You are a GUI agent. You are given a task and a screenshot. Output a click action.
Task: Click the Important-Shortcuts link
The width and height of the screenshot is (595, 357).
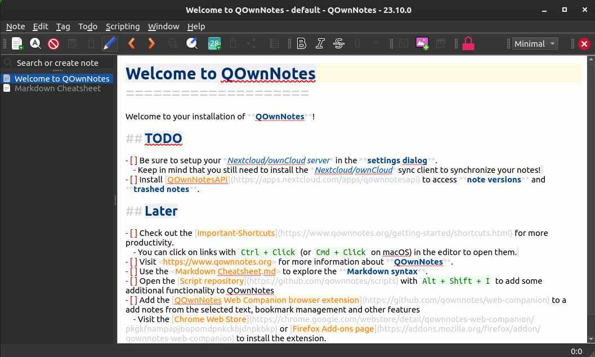tap(236, 233)
